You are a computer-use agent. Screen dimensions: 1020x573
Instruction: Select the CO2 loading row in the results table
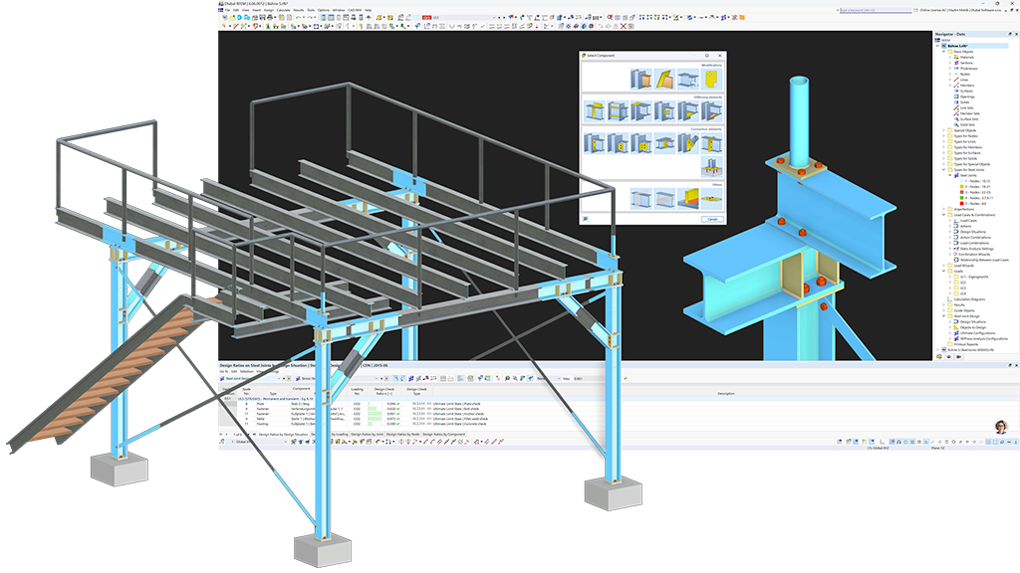[357, 404]
